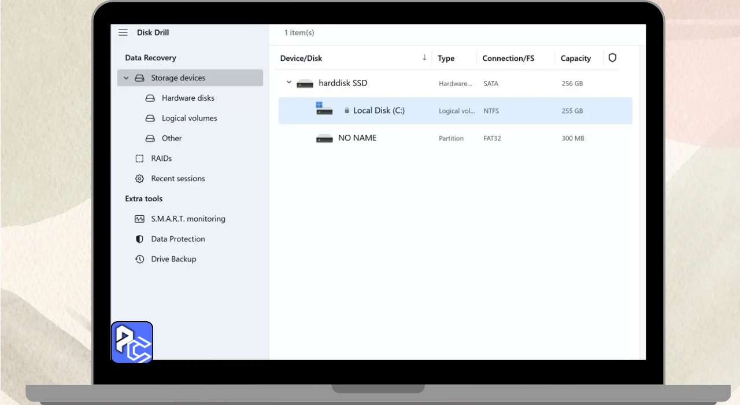
Task: Select the Local Disk (C:) row
Action: click(x=456, y=111)
